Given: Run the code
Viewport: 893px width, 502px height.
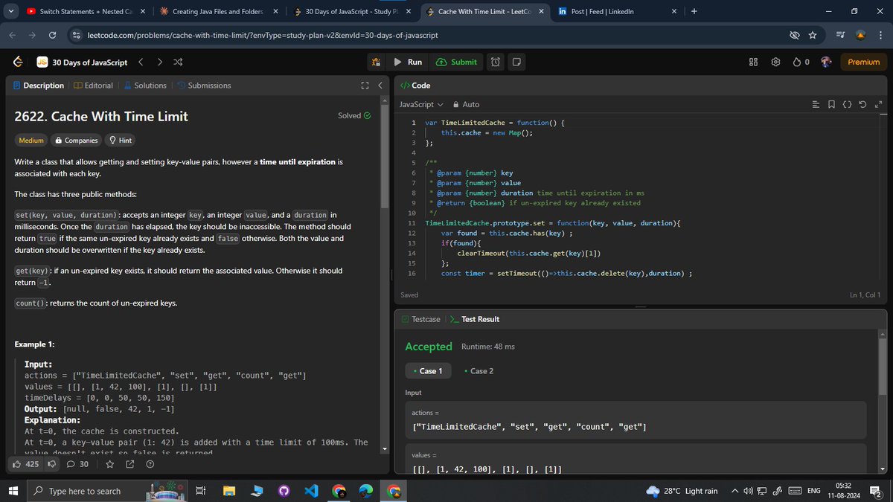Looking at the screenshot, I should point(408,62).
